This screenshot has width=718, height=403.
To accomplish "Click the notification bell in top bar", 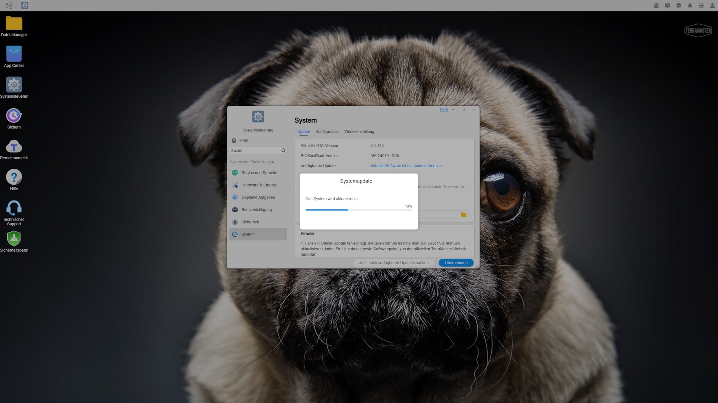I will pos(690,6).
